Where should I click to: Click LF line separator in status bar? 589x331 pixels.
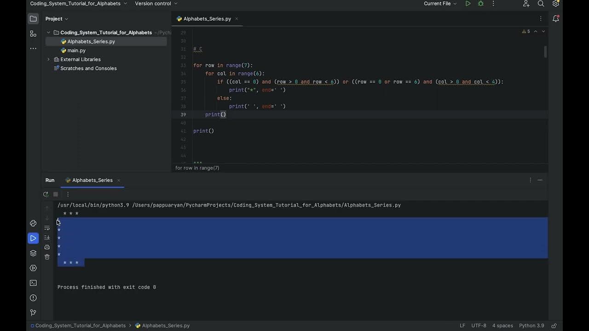click(462, 325)
